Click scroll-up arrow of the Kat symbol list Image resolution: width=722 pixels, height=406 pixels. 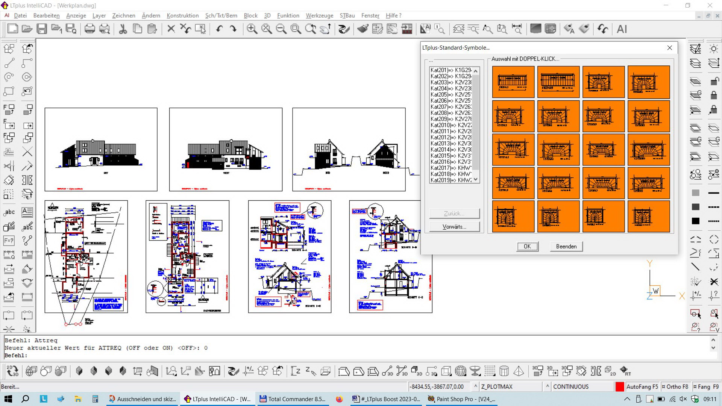pos(476,71)
